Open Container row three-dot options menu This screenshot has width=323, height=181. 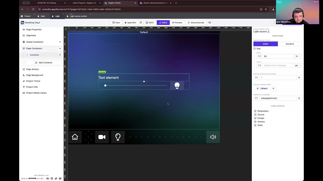coord(57,55)
